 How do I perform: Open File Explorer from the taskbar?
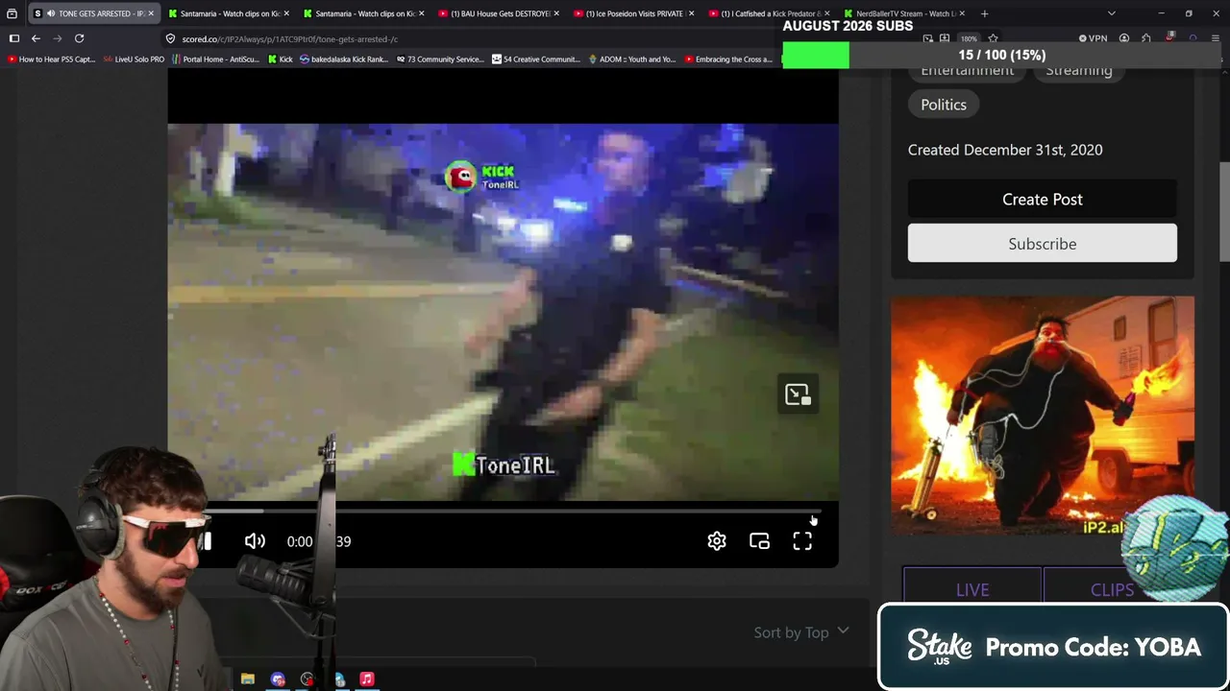click(x=247, y=679)
